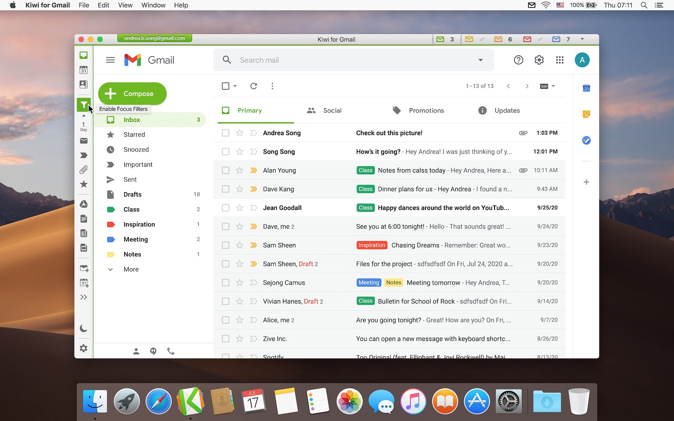The image size is (674, 421).
Task: Toggle main menu hamburger icon
Action: coord(110,60)
